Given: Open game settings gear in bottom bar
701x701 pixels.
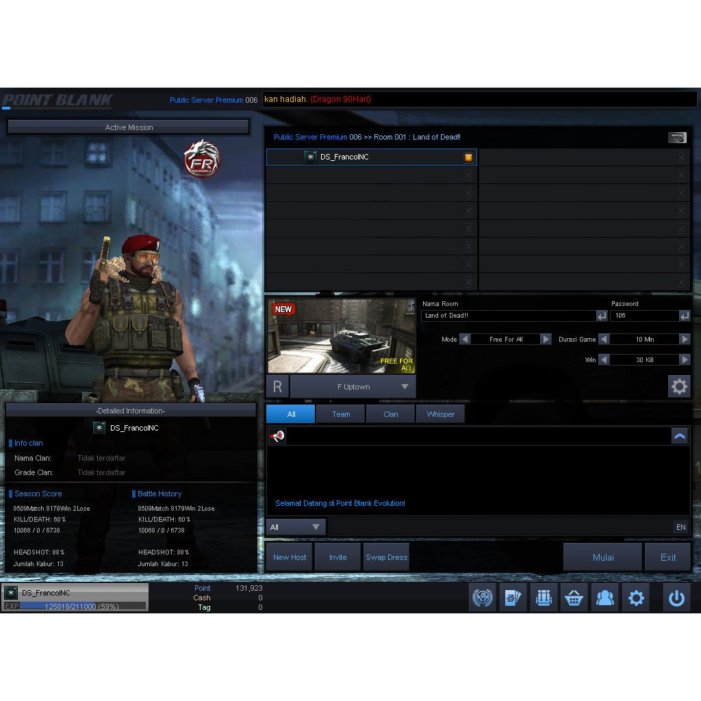Looking at the screenshot, I should 636,598.
